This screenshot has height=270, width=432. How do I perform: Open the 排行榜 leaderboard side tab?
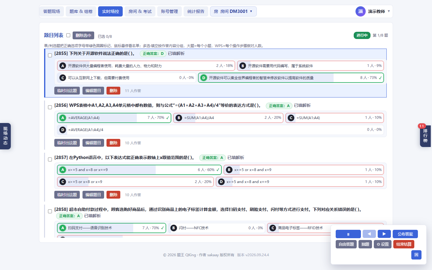[425, 136]
